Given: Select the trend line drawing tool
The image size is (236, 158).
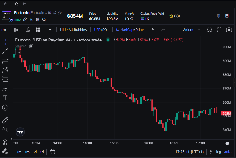Looking at the screenshot, I should pyautogui.click(x=5, y=51).
